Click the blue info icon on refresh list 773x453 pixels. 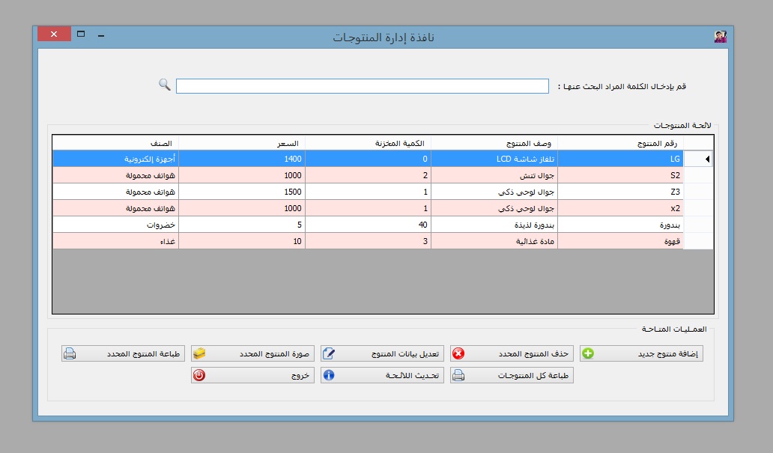[x=329, y=376]
